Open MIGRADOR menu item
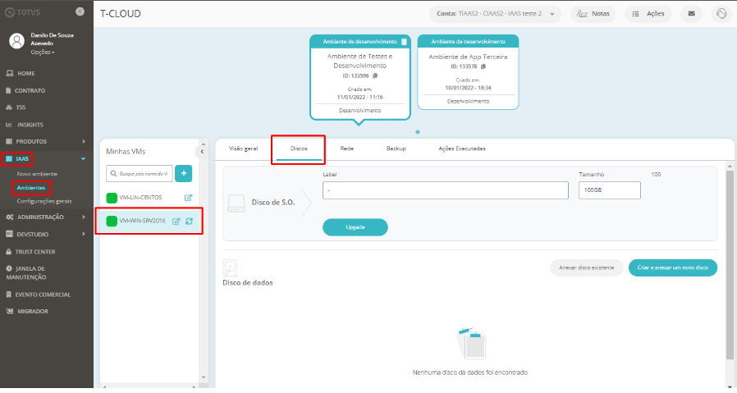This screenshot has height=393, width=737. pyautogui.click(x=33, y=311)
